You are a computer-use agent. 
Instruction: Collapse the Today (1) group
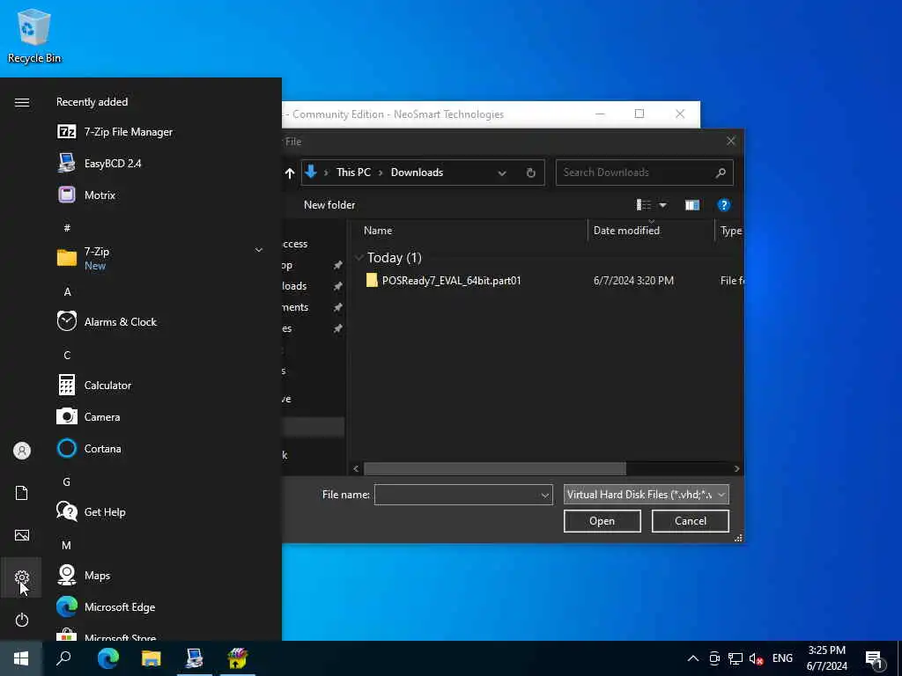359,258
